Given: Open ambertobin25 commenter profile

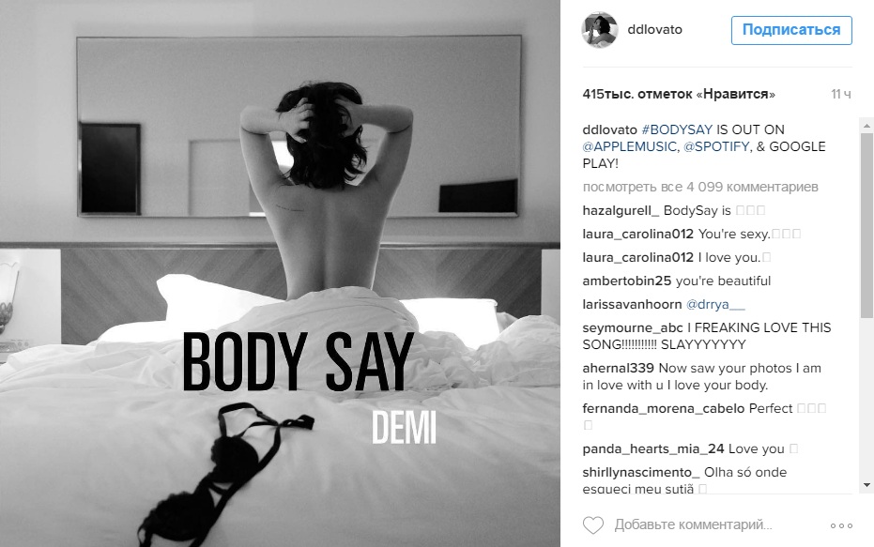Looking at the screenshot, I should click(x=626, y=281).
